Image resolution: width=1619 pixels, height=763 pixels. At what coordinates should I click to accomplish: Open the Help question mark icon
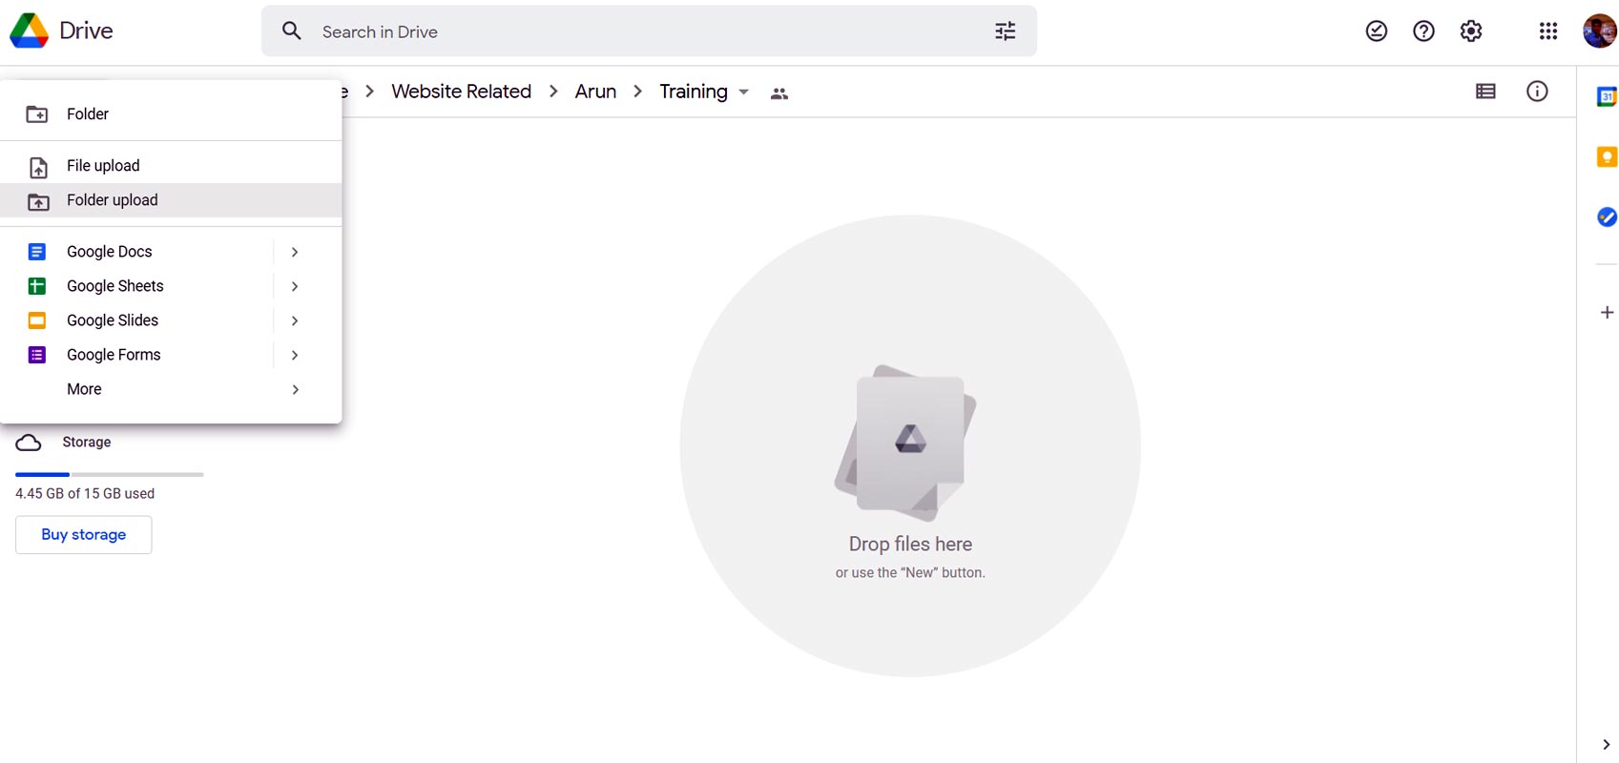click(x=1423, y=31)
